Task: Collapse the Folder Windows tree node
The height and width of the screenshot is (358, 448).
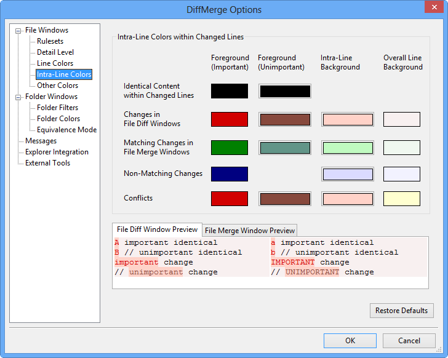Action: pos(18,97)
